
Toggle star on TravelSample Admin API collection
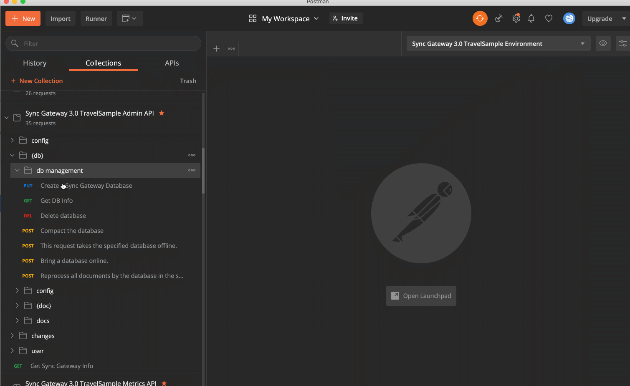[162, 113]
